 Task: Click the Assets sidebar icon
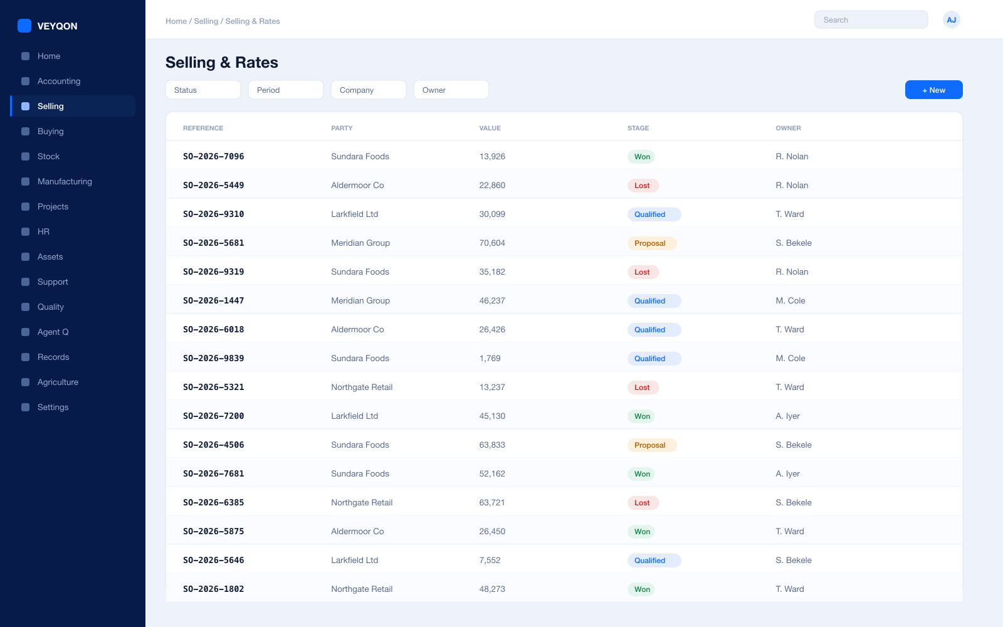(x=25, y=256)
